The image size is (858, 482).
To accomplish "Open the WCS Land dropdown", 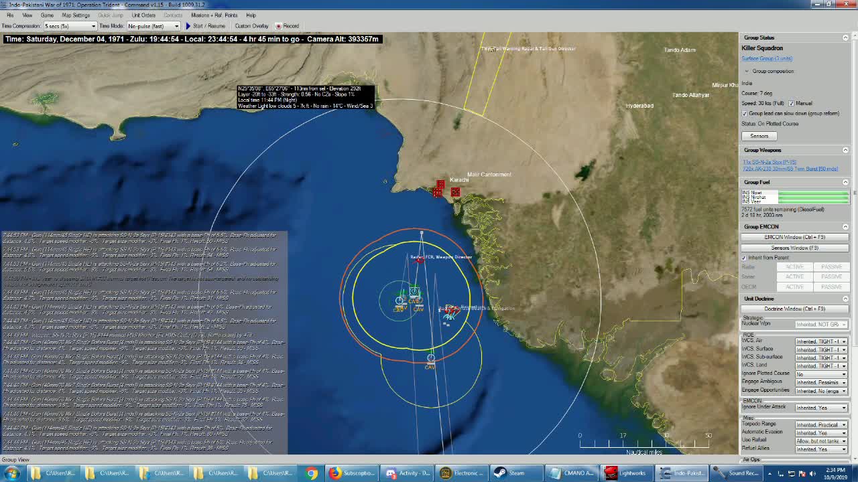I will pos(821,366).
